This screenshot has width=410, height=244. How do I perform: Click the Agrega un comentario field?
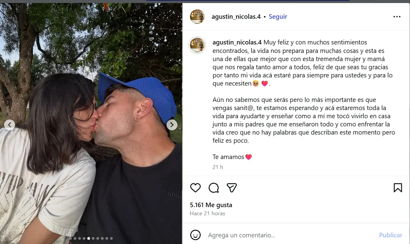(291, 235)
